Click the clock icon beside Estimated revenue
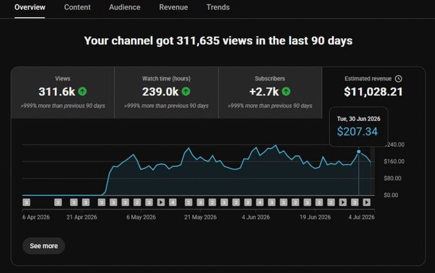The width and height of the screenshot is (435, 273). pos(399,79)
